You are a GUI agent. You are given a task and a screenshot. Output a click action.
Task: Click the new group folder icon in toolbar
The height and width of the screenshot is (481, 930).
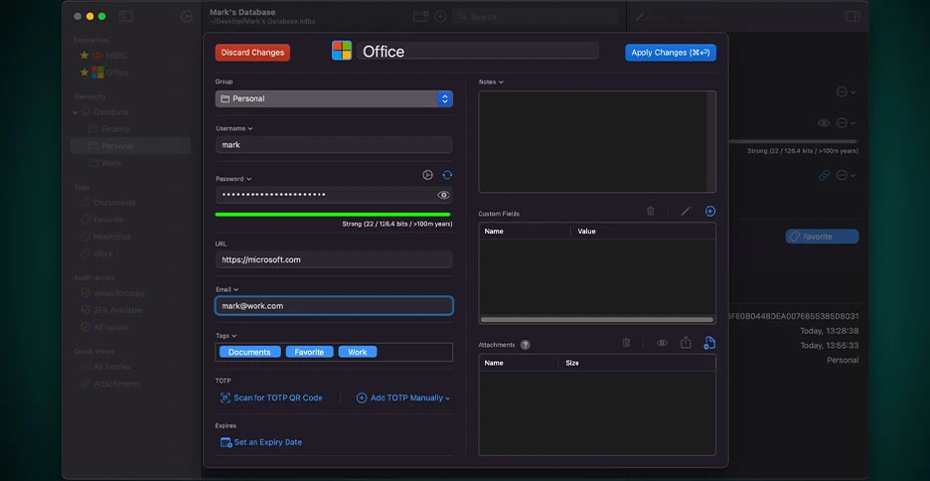pyautogui.click(x=420, y=17)
